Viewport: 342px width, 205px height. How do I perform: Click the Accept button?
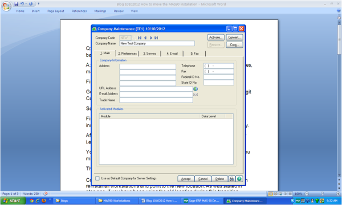186,179
